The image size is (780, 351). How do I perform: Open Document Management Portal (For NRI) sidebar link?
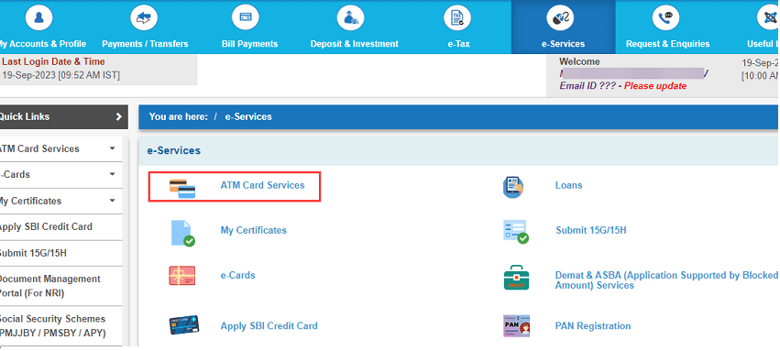49,286
